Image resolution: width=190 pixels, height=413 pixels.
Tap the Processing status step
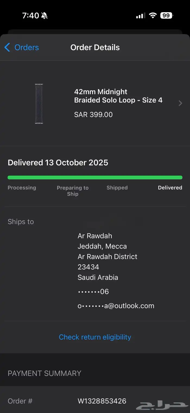point(22,188)
